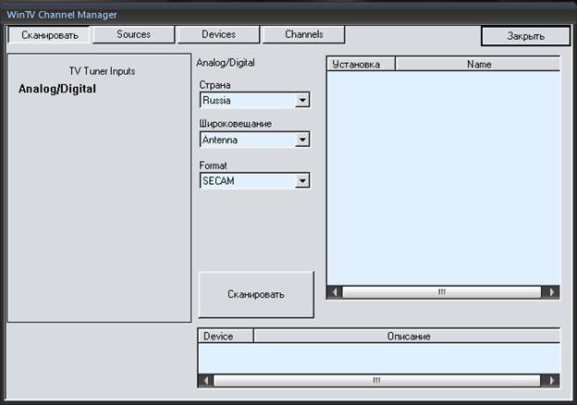Click the Device column header

click(226, 337)
